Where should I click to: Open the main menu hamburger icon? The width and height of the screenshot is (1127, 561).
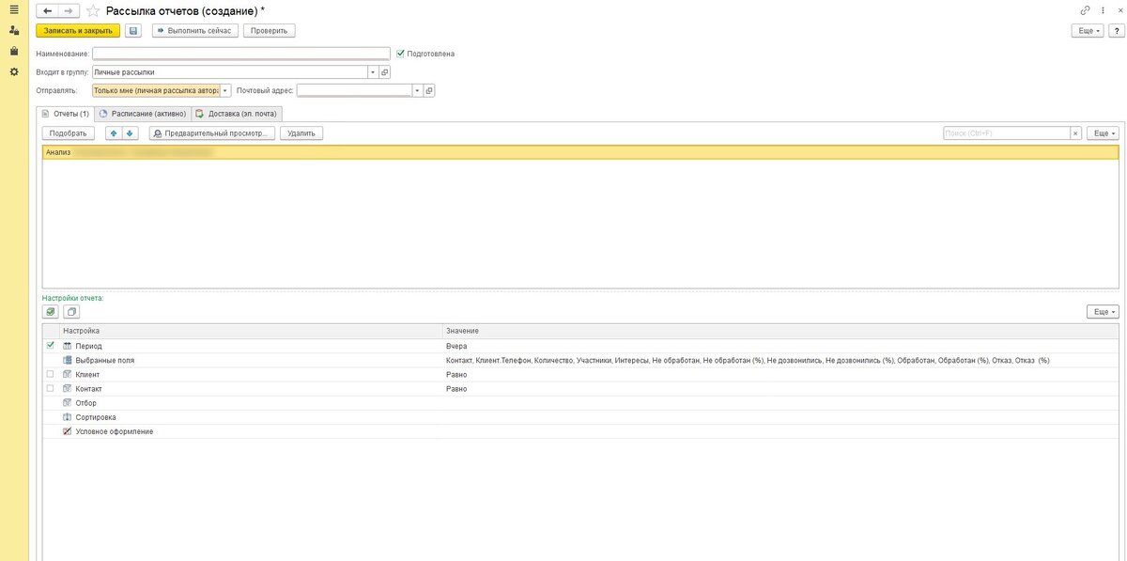point(13,9)
